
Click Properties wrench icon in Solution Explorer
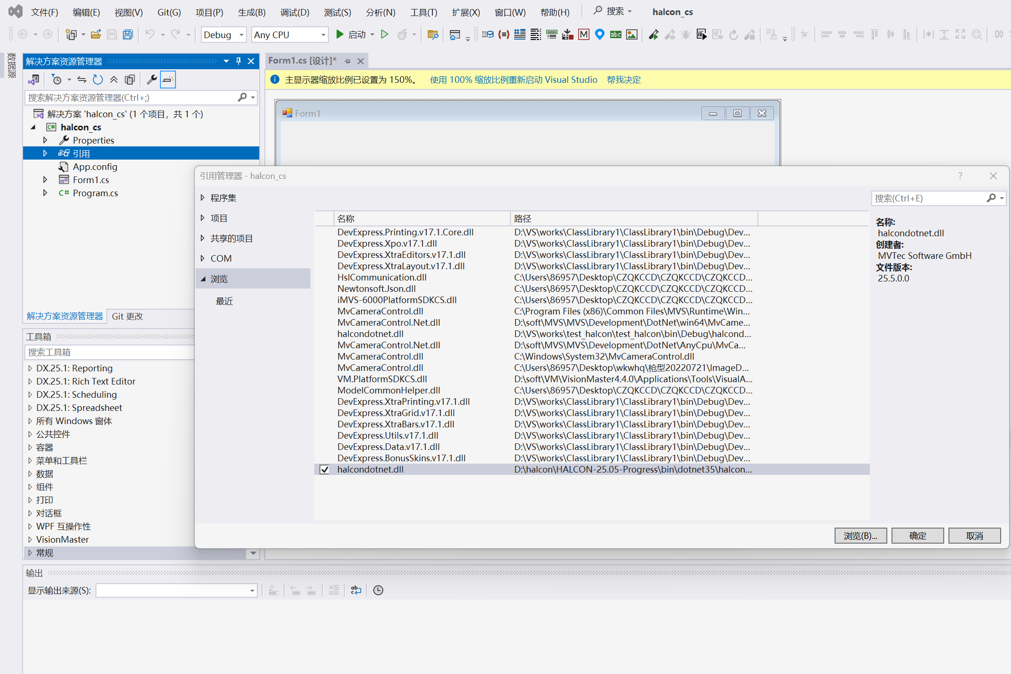151,80
